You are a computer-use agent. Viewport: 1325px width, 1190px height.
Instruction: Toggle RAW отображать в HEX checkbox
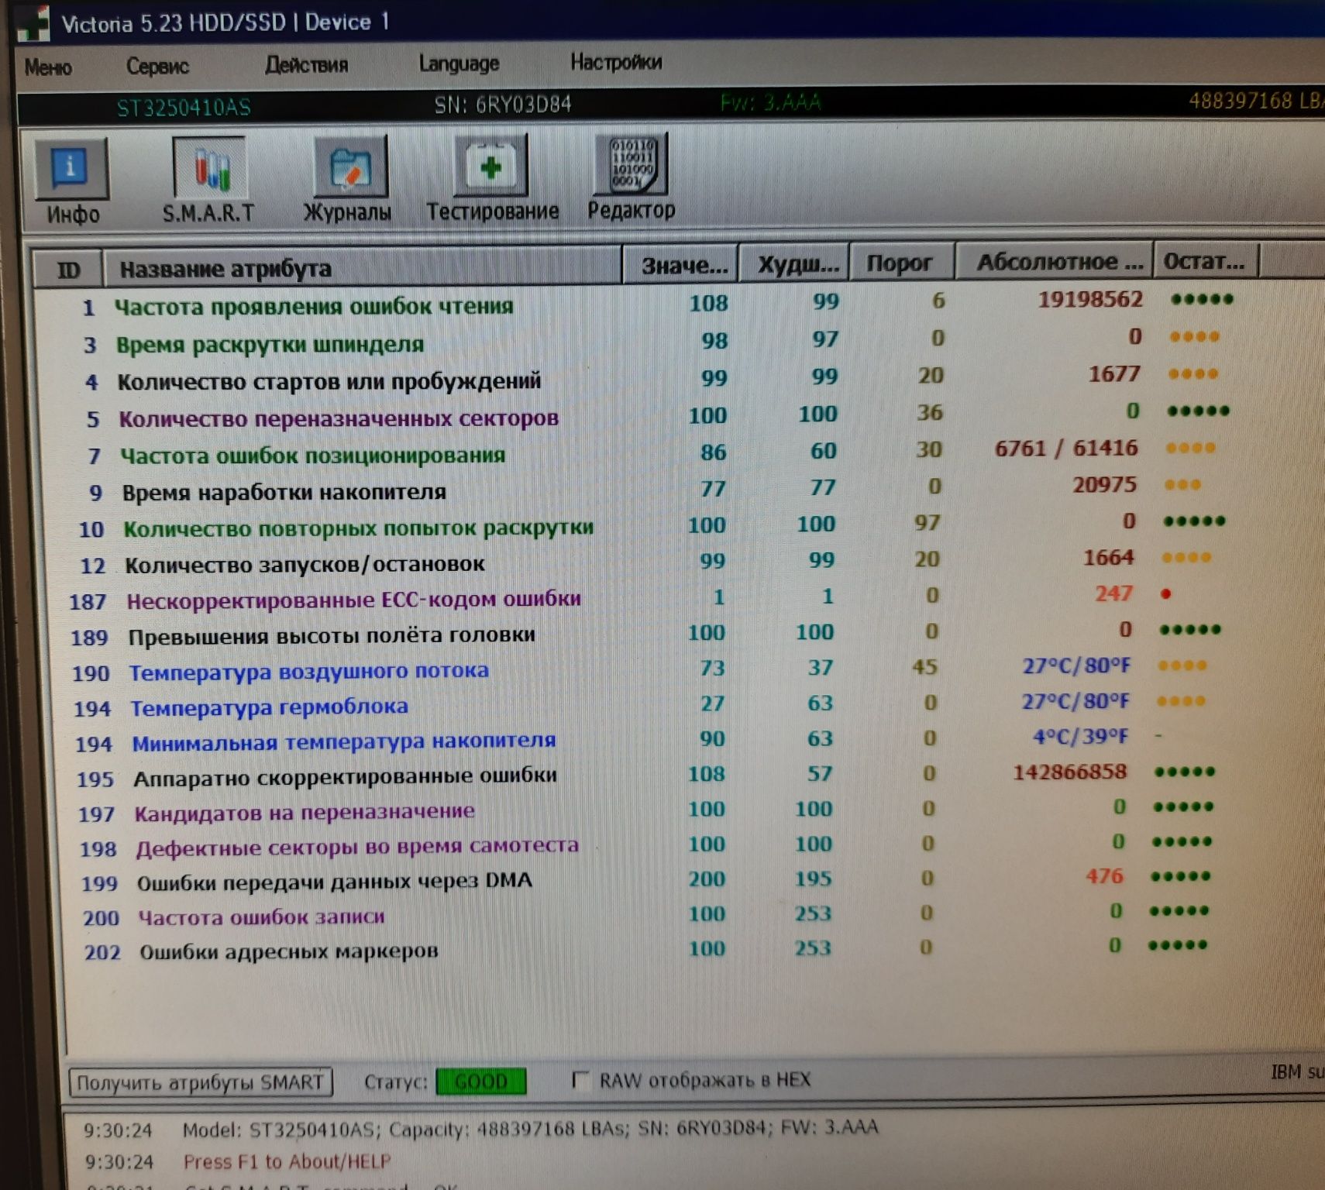pos(580,1080)
